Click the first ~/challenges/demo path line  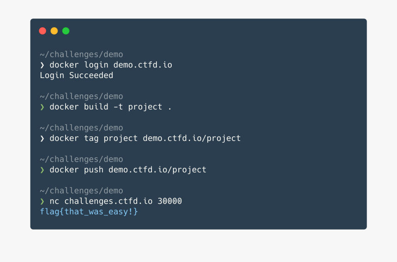coord(81,55)
